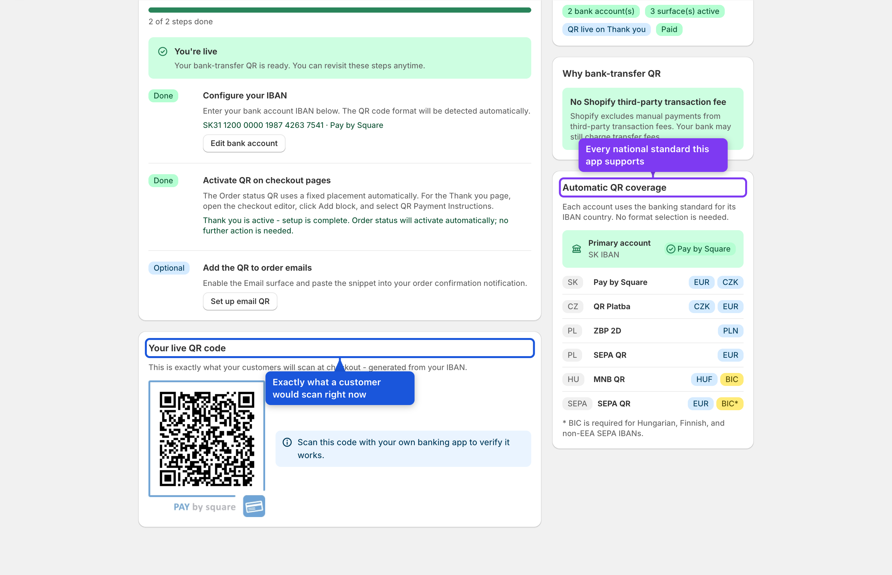Click the HU country tag

(573, 379)
